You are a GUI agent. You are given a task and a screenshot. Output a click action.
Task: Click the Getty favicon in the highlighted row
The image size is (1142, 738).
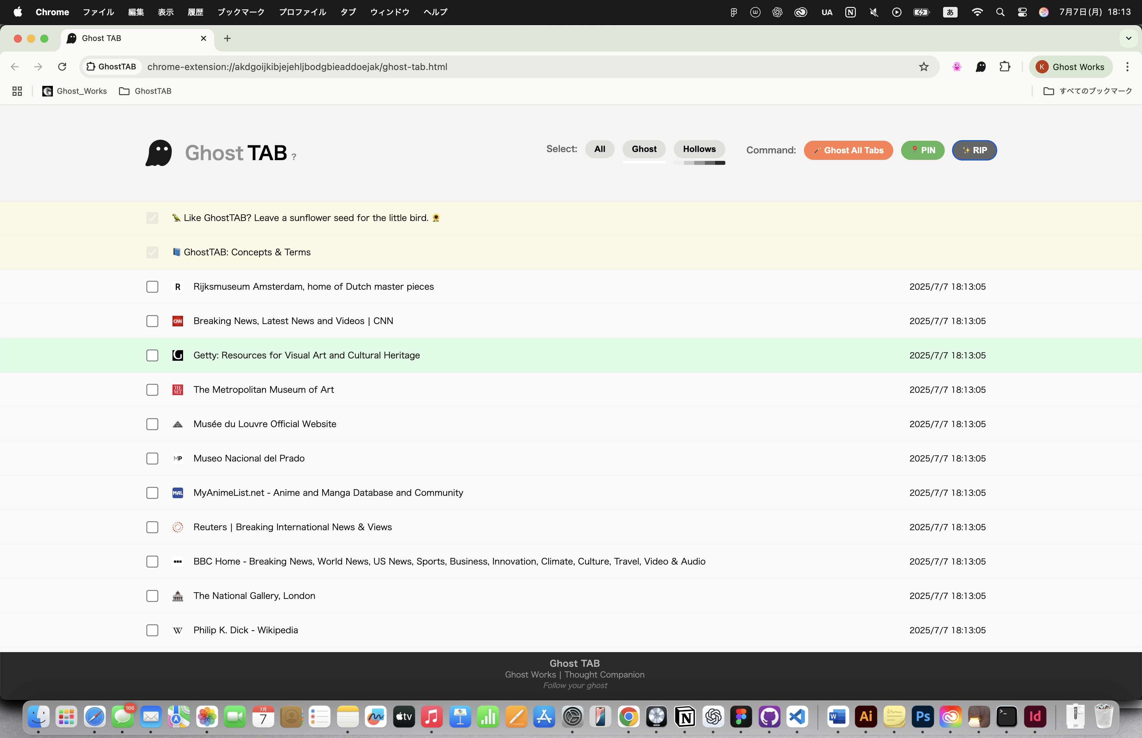(178, 355)
